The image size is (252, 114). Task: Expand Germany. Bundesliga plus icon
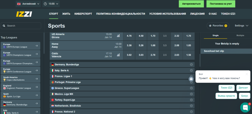191,65
